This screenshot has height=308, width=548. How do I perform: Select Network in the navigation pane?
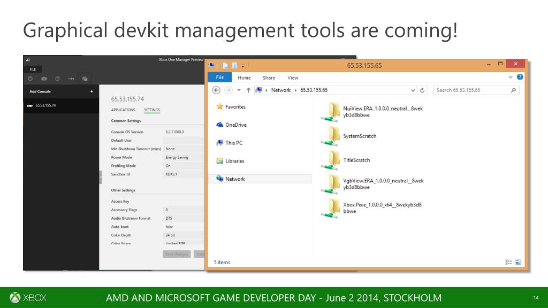260,179
